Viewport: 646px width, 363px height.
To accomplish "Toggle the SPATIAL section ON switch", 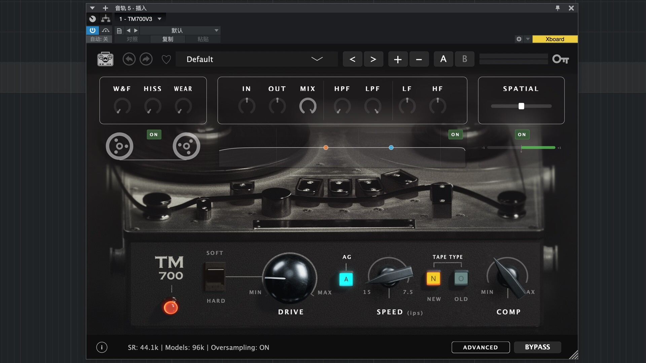I will 522,134.
